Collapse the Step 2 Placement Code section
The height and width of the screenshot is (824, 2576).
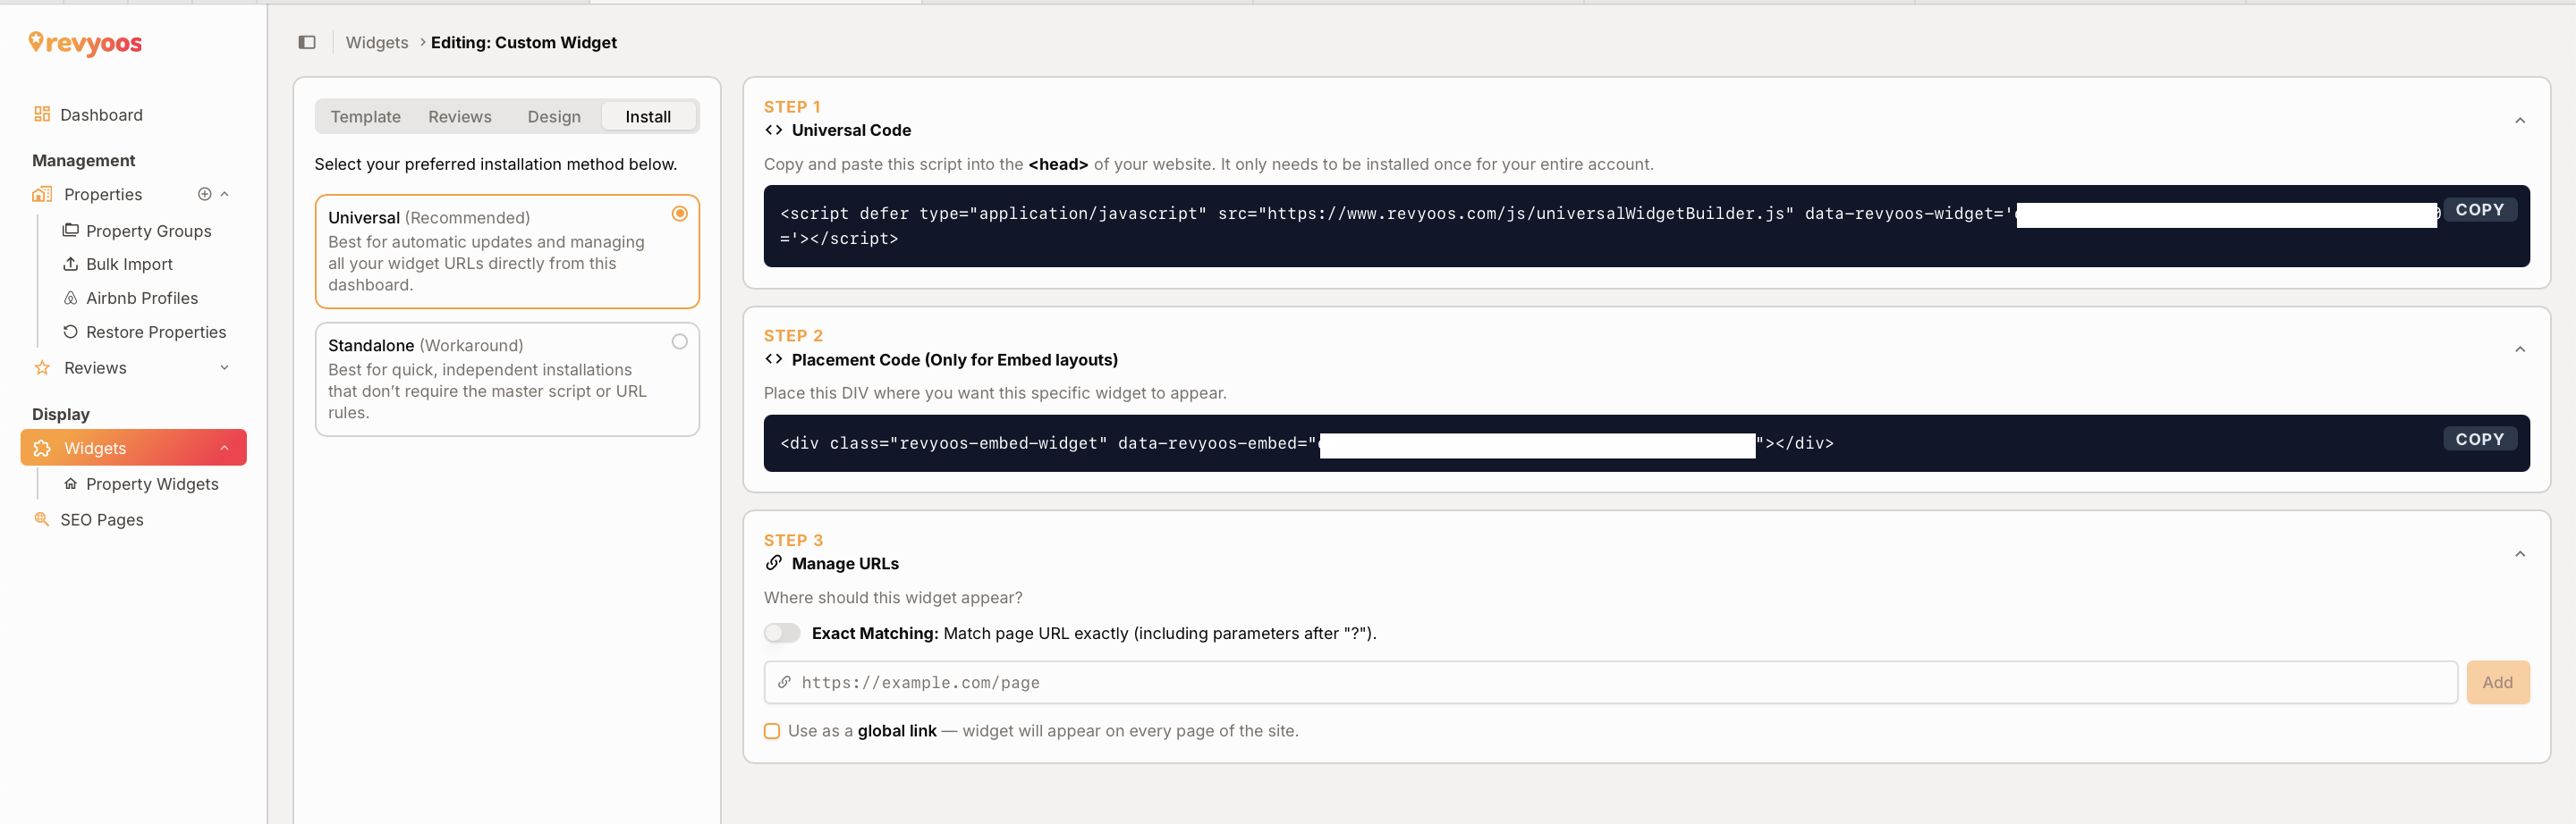pyautogui.click(x=2520, y=349)
